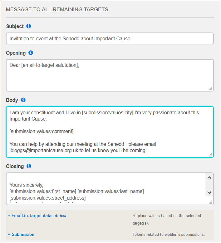Click the Closing field info icon

click(29, 166)
